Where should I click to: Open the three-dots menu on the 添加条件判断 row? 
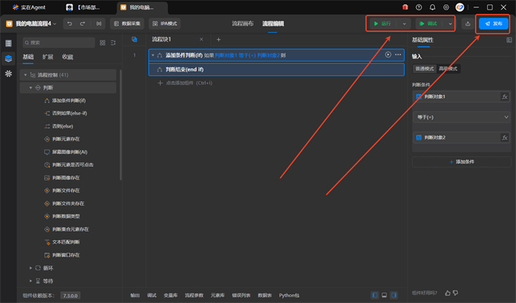point(399,55)
